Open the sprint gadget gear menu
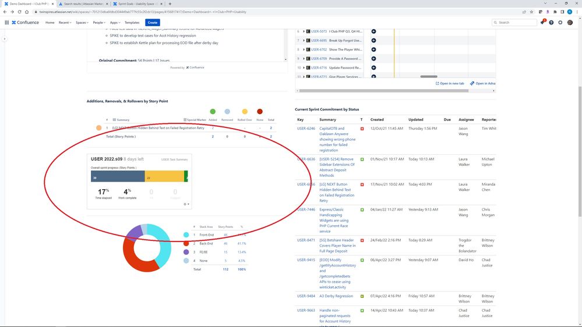This screenshot has width=582, height=327. pos(186,204)
